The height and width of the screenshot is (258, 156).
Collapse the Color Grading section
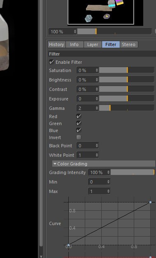pos(103,164)
